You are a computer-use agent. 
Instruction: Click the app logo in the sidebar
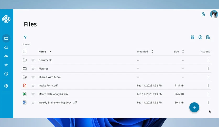click(6, 19)
